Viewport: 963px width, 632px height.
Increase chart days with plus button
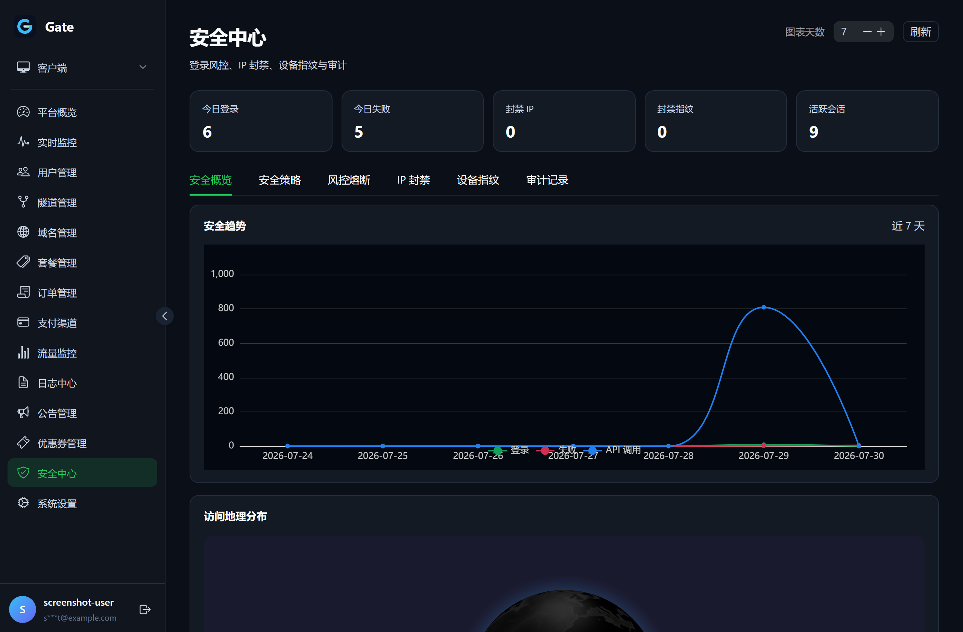click(x=881, y=32)
